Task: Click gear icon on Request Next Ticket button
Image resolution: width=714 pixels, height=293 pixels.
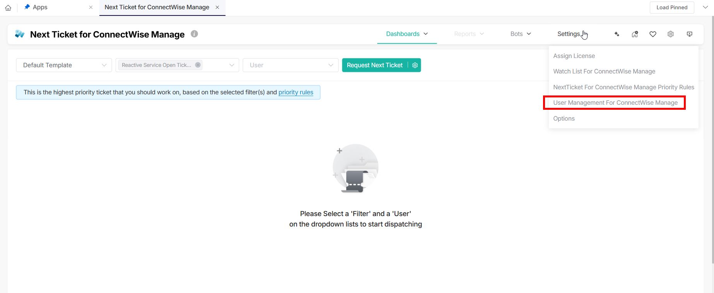Action: click(x=415, y=65)
